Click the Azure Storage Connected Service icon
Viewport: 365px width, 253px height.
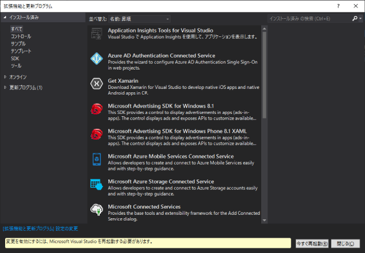pyautogui.click(x=96, y=185)
